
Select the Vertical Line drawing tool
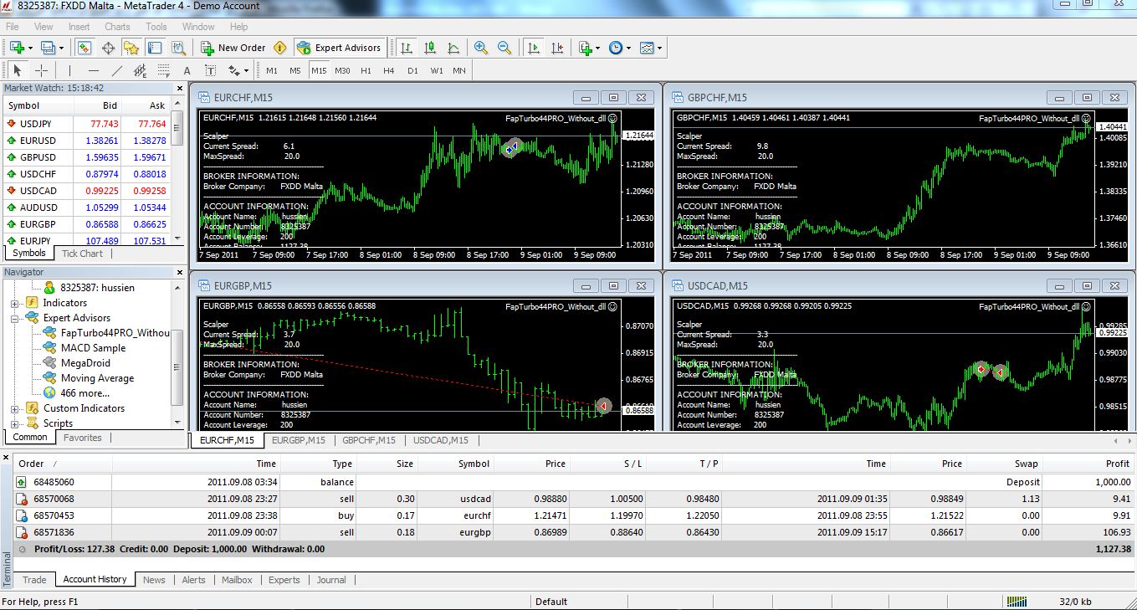(x=70, y=70)
